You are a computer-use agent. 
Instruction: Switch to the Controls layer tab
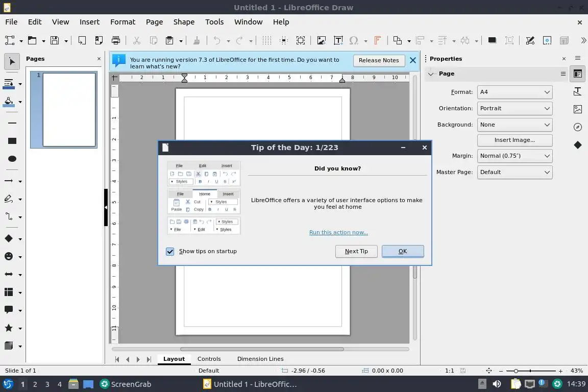[x=209, y=359]
